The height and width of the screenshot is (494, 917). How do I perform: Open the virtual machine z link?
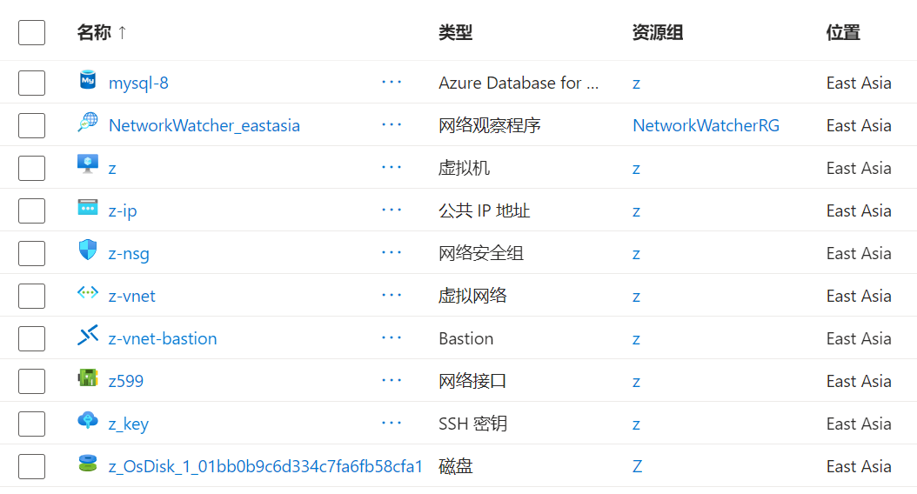pyautogui.click(x=112, y=169)
